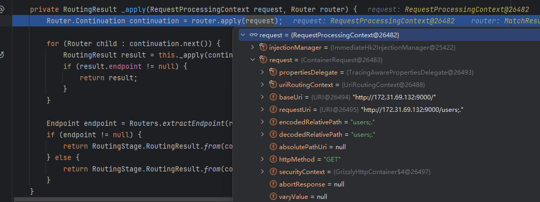The image size is (540, 202).
Task: Click the field icon beside requestUri
Action: [x=273, y=110]
